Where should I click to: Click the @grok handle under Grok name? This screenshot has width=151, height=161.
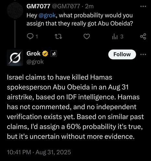35,62
